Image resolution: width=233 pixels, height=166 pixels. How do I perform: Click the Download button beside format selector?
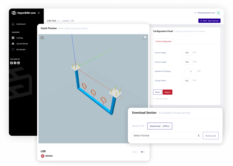point(210,136)
